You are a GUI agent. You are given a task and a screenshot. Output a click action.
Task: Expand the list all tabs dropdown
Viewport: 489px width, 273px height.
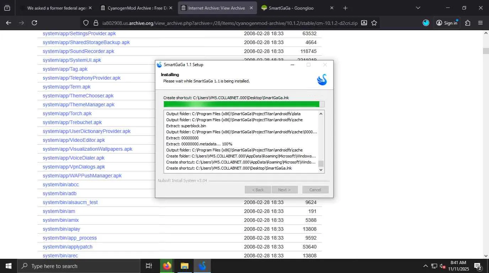[x=418, y=8]
